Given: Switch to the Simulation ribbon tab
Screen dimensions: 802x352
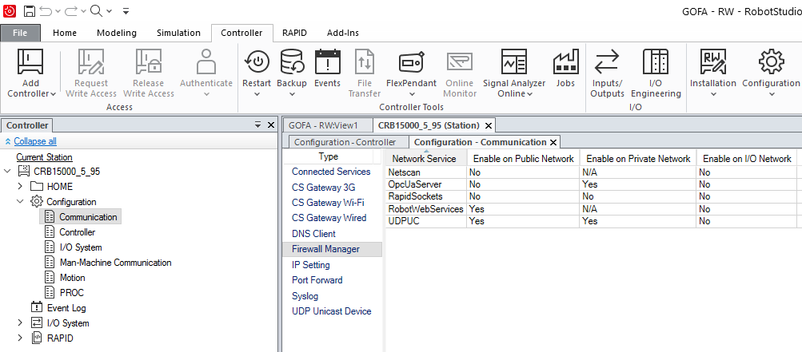Looking at the screenshot, I should [178, 33].
